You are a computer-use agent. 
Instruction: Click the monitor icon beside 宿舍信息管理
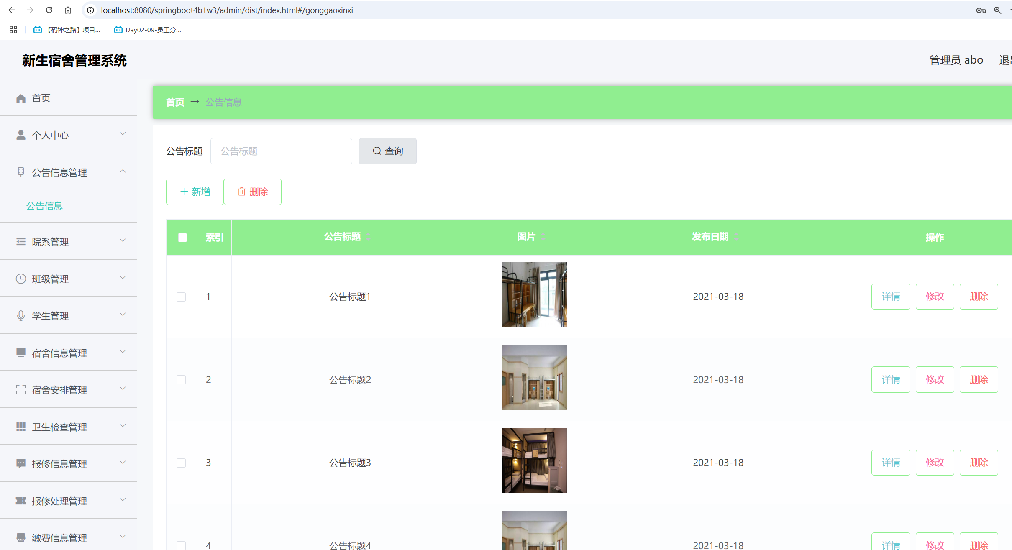[20, 353]
